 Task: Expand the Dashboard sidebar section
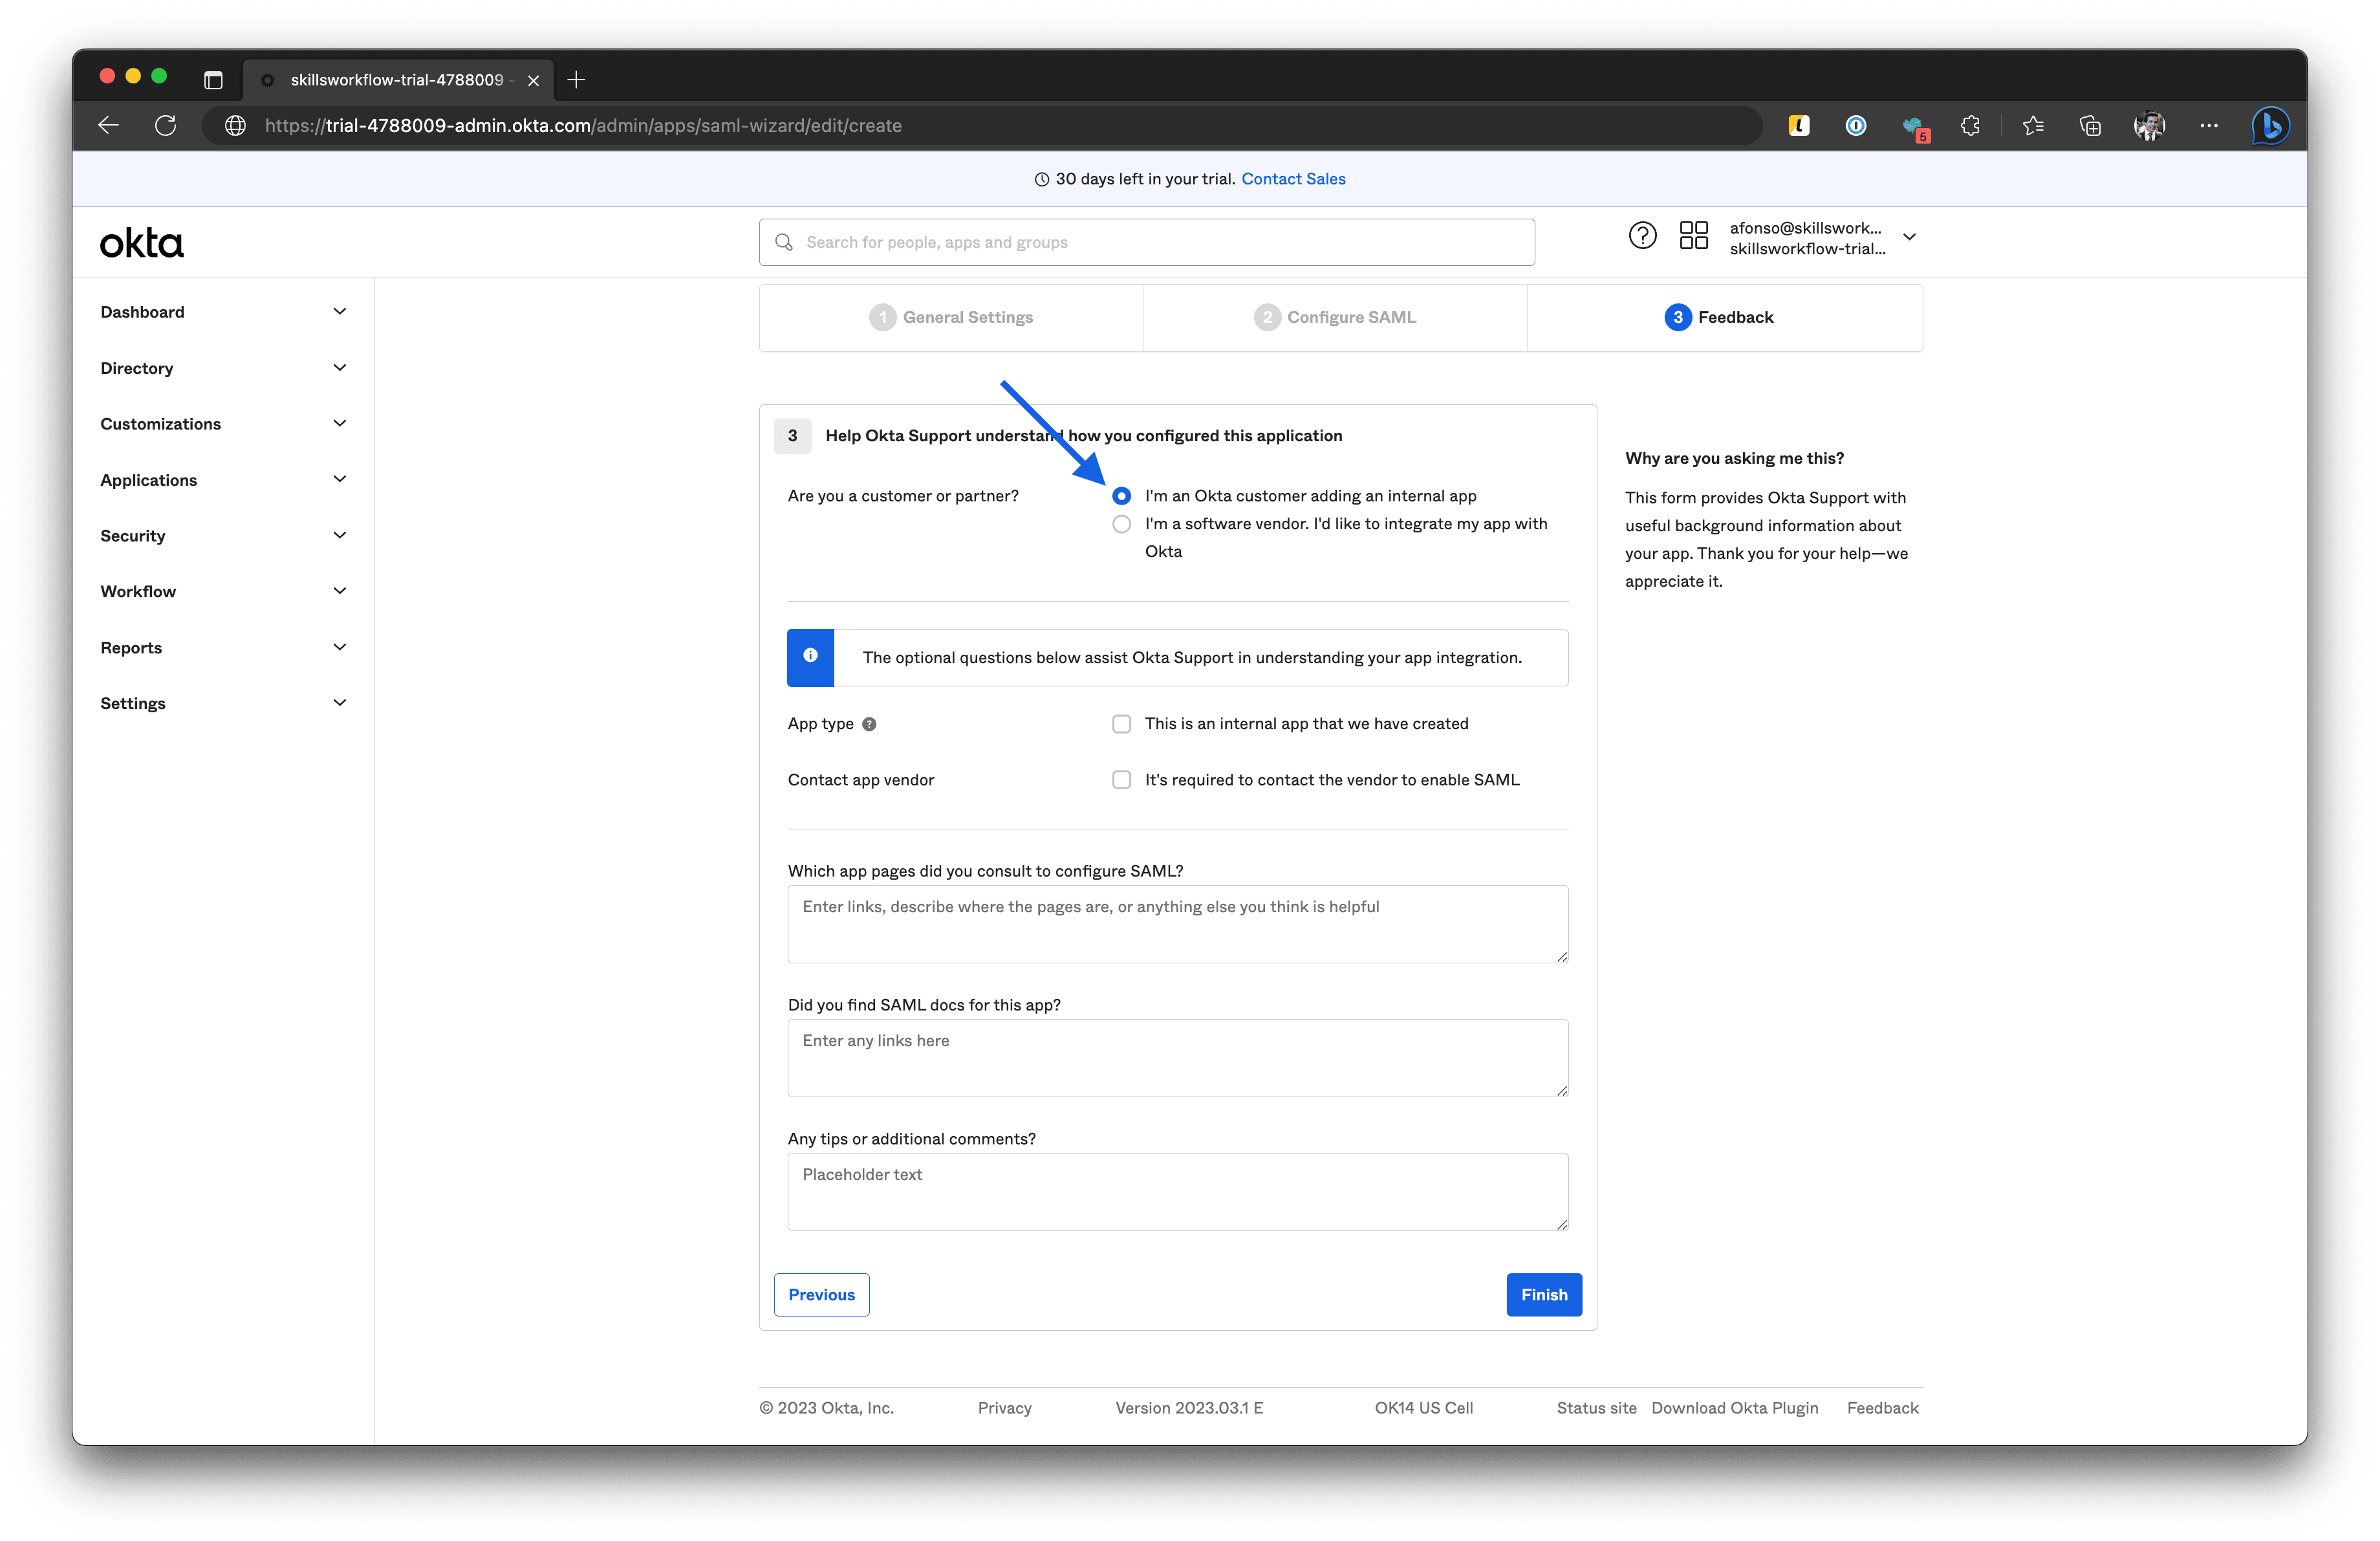tap(224, 312)
